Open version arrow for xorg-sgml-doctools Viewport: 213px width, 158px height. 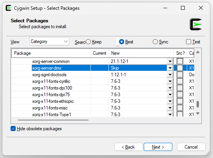(170, 75)
